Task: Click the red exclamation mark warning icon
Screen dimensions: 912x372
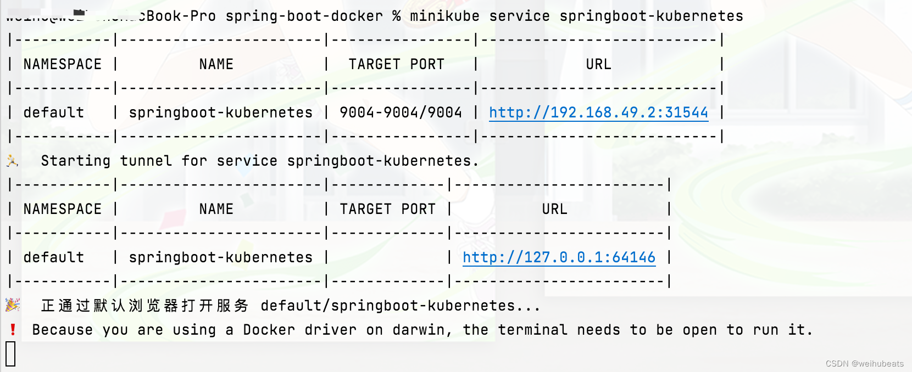Action: tap(13, 330)
